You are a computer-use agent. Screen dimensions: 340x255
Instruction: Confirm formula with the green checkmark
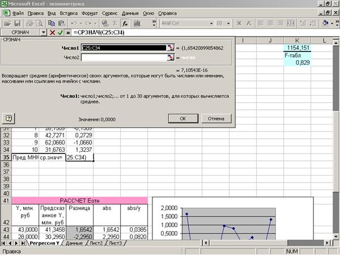(x=61, y=33)
